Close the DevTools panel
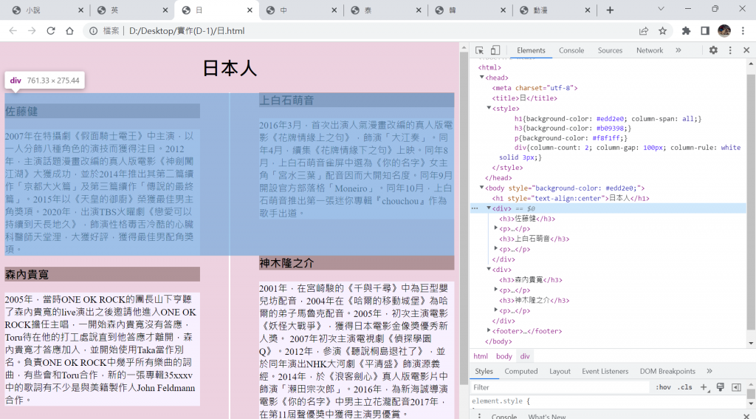Image resolution: width=756 pixels, height=419 pixels. click(x=746, y=50)
